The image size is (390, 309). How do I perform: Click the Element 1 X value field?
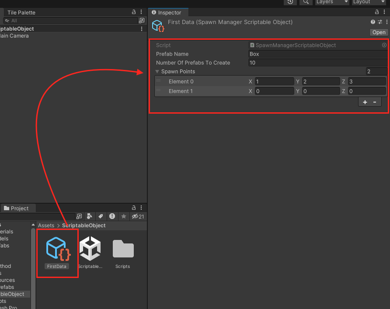point(274,91)
